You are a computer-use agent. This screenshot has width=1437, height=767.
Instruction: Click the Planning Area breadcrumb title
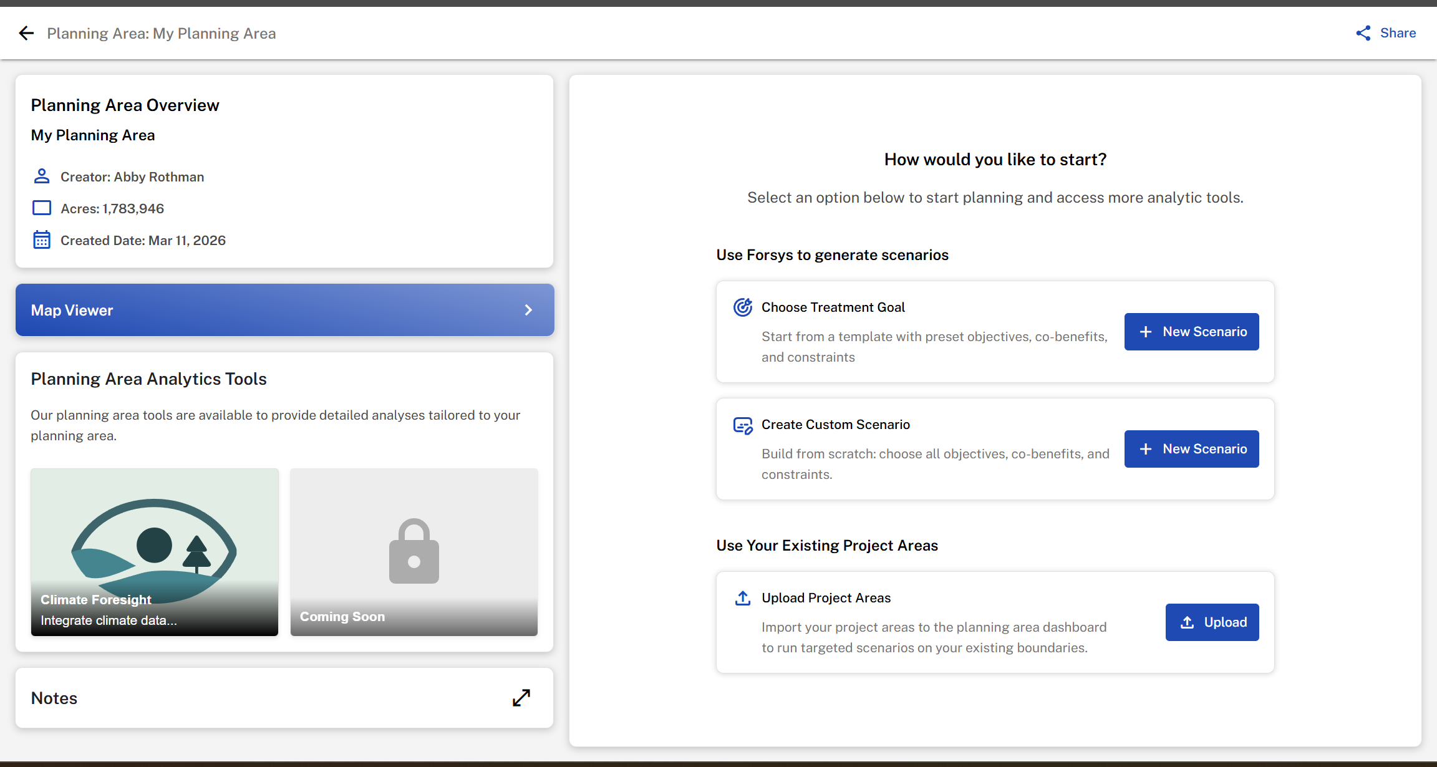click(162, 33)
